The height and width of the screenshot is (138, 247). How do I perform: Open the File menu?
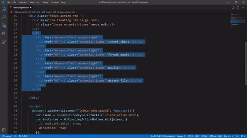(x=8, y=2)
